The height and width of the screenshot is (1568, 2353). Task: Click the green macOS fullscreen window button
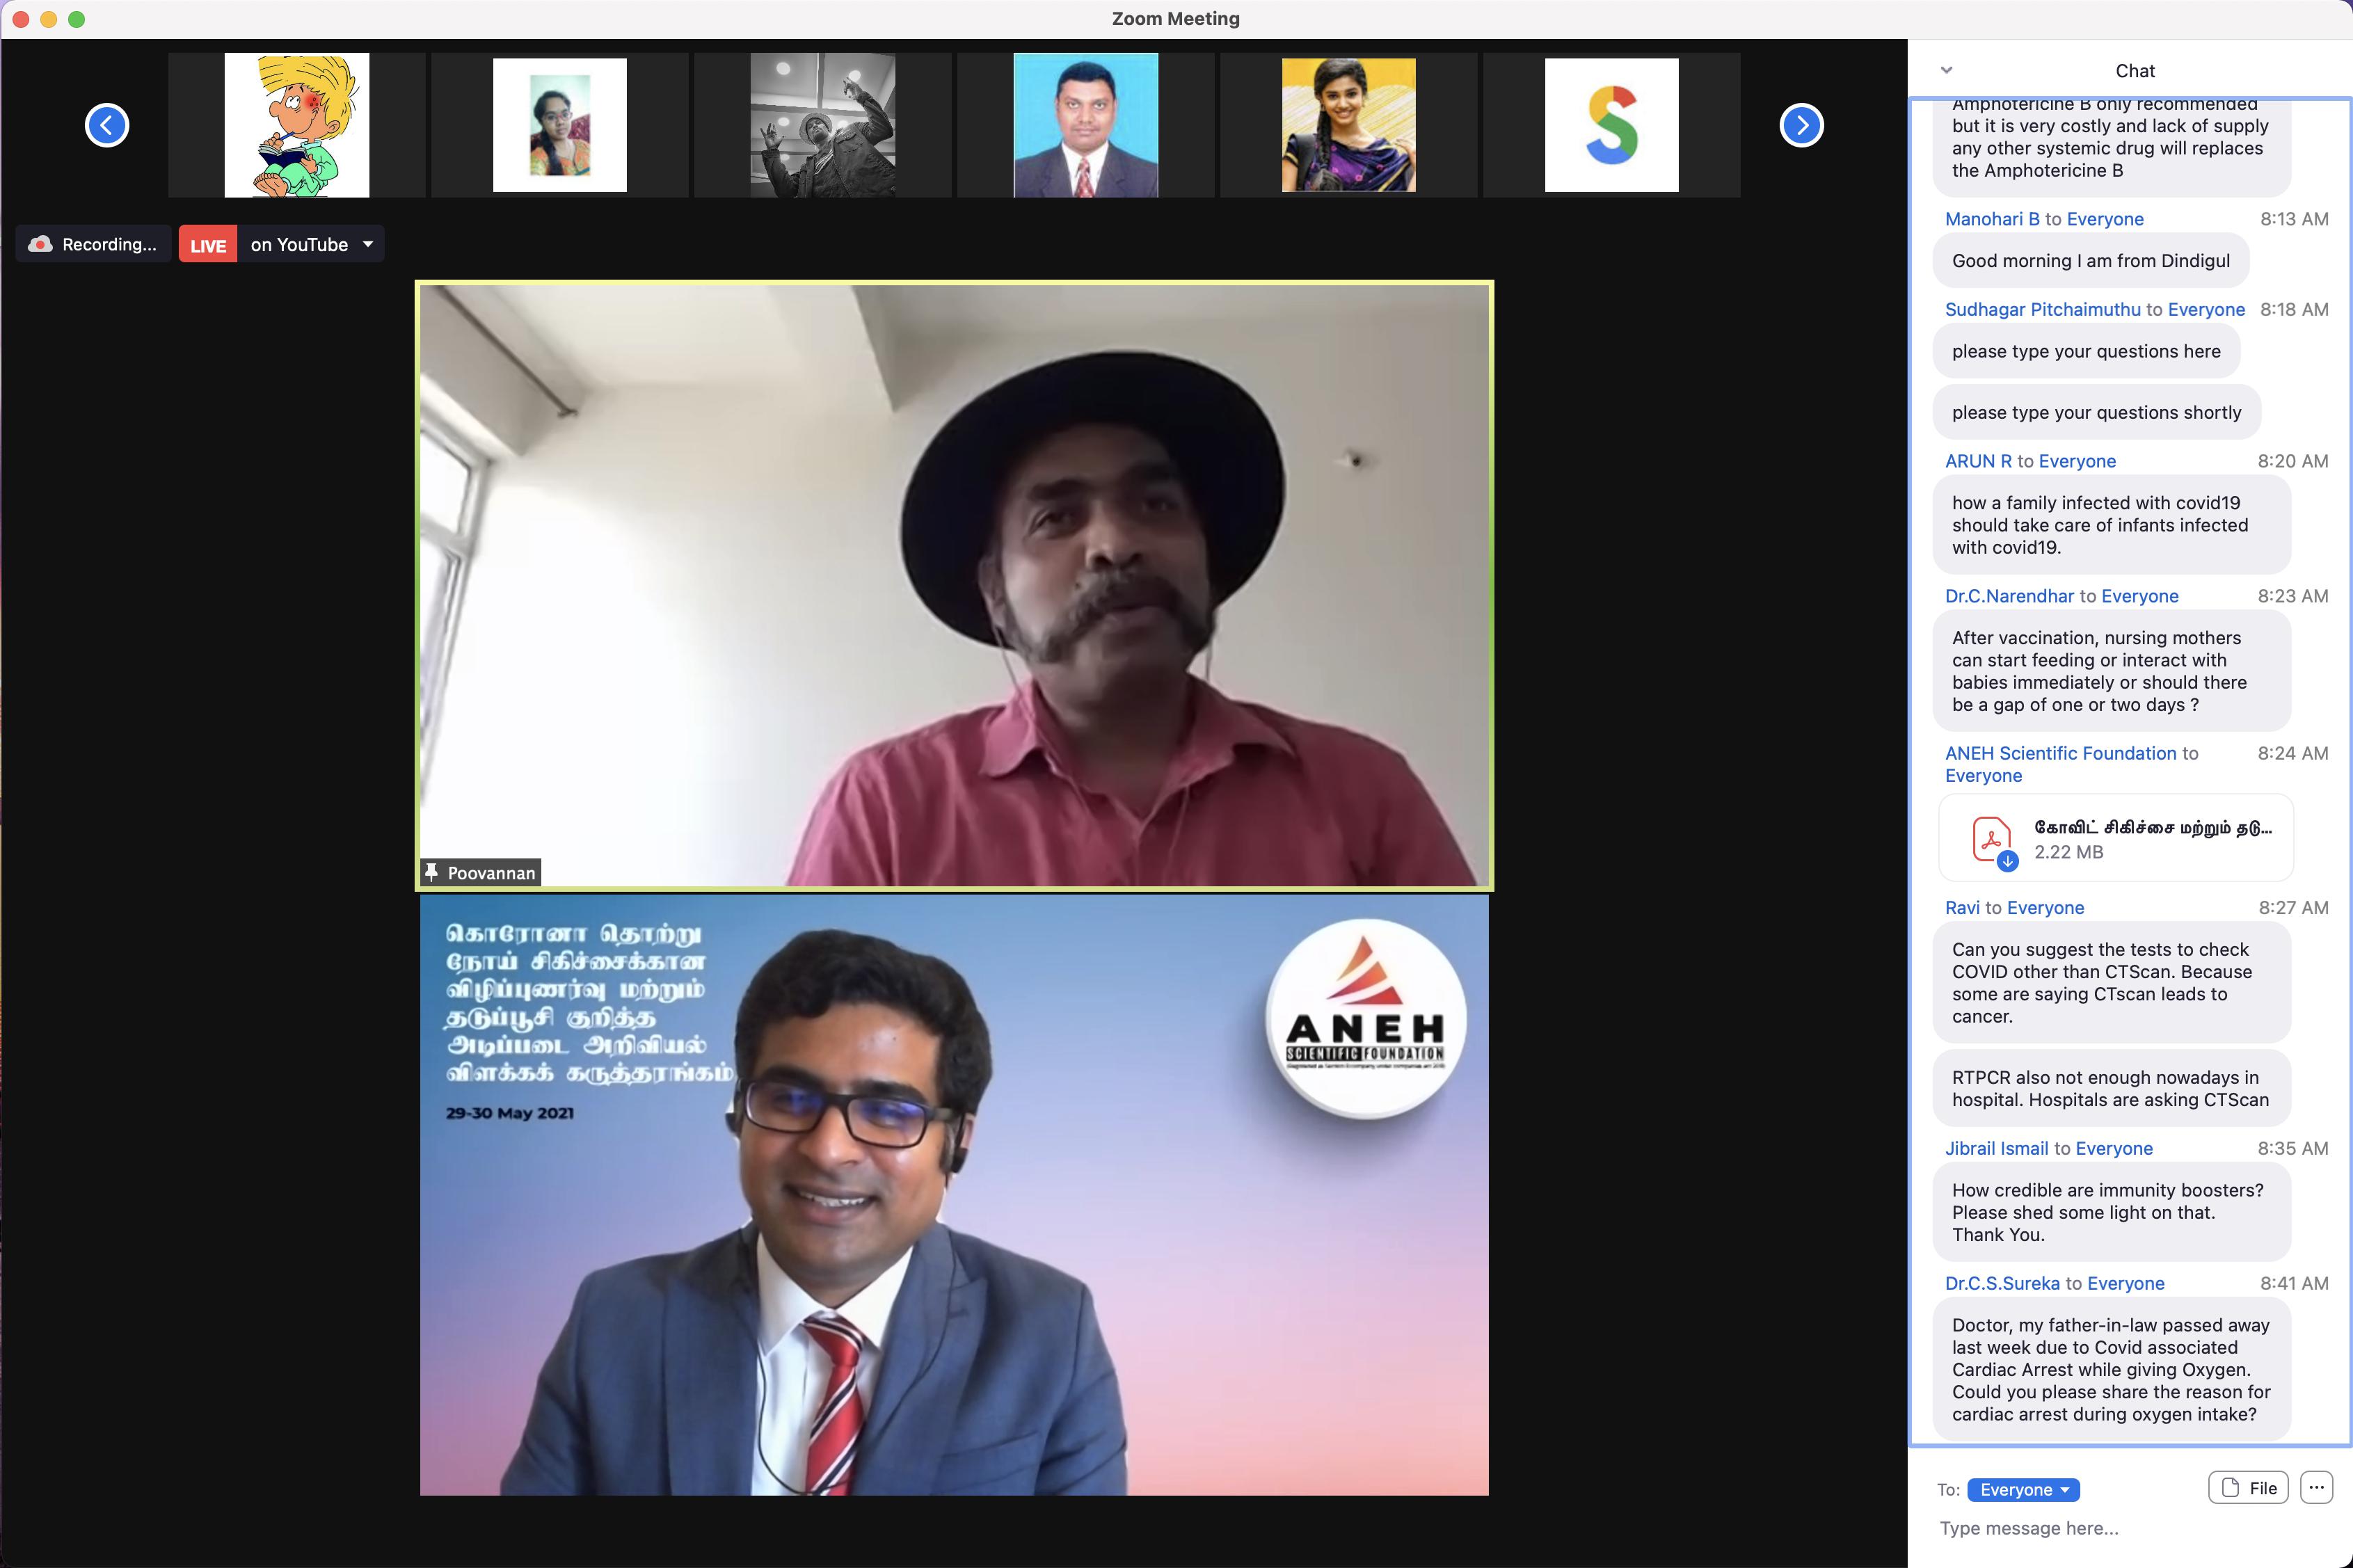click(77, 19)
